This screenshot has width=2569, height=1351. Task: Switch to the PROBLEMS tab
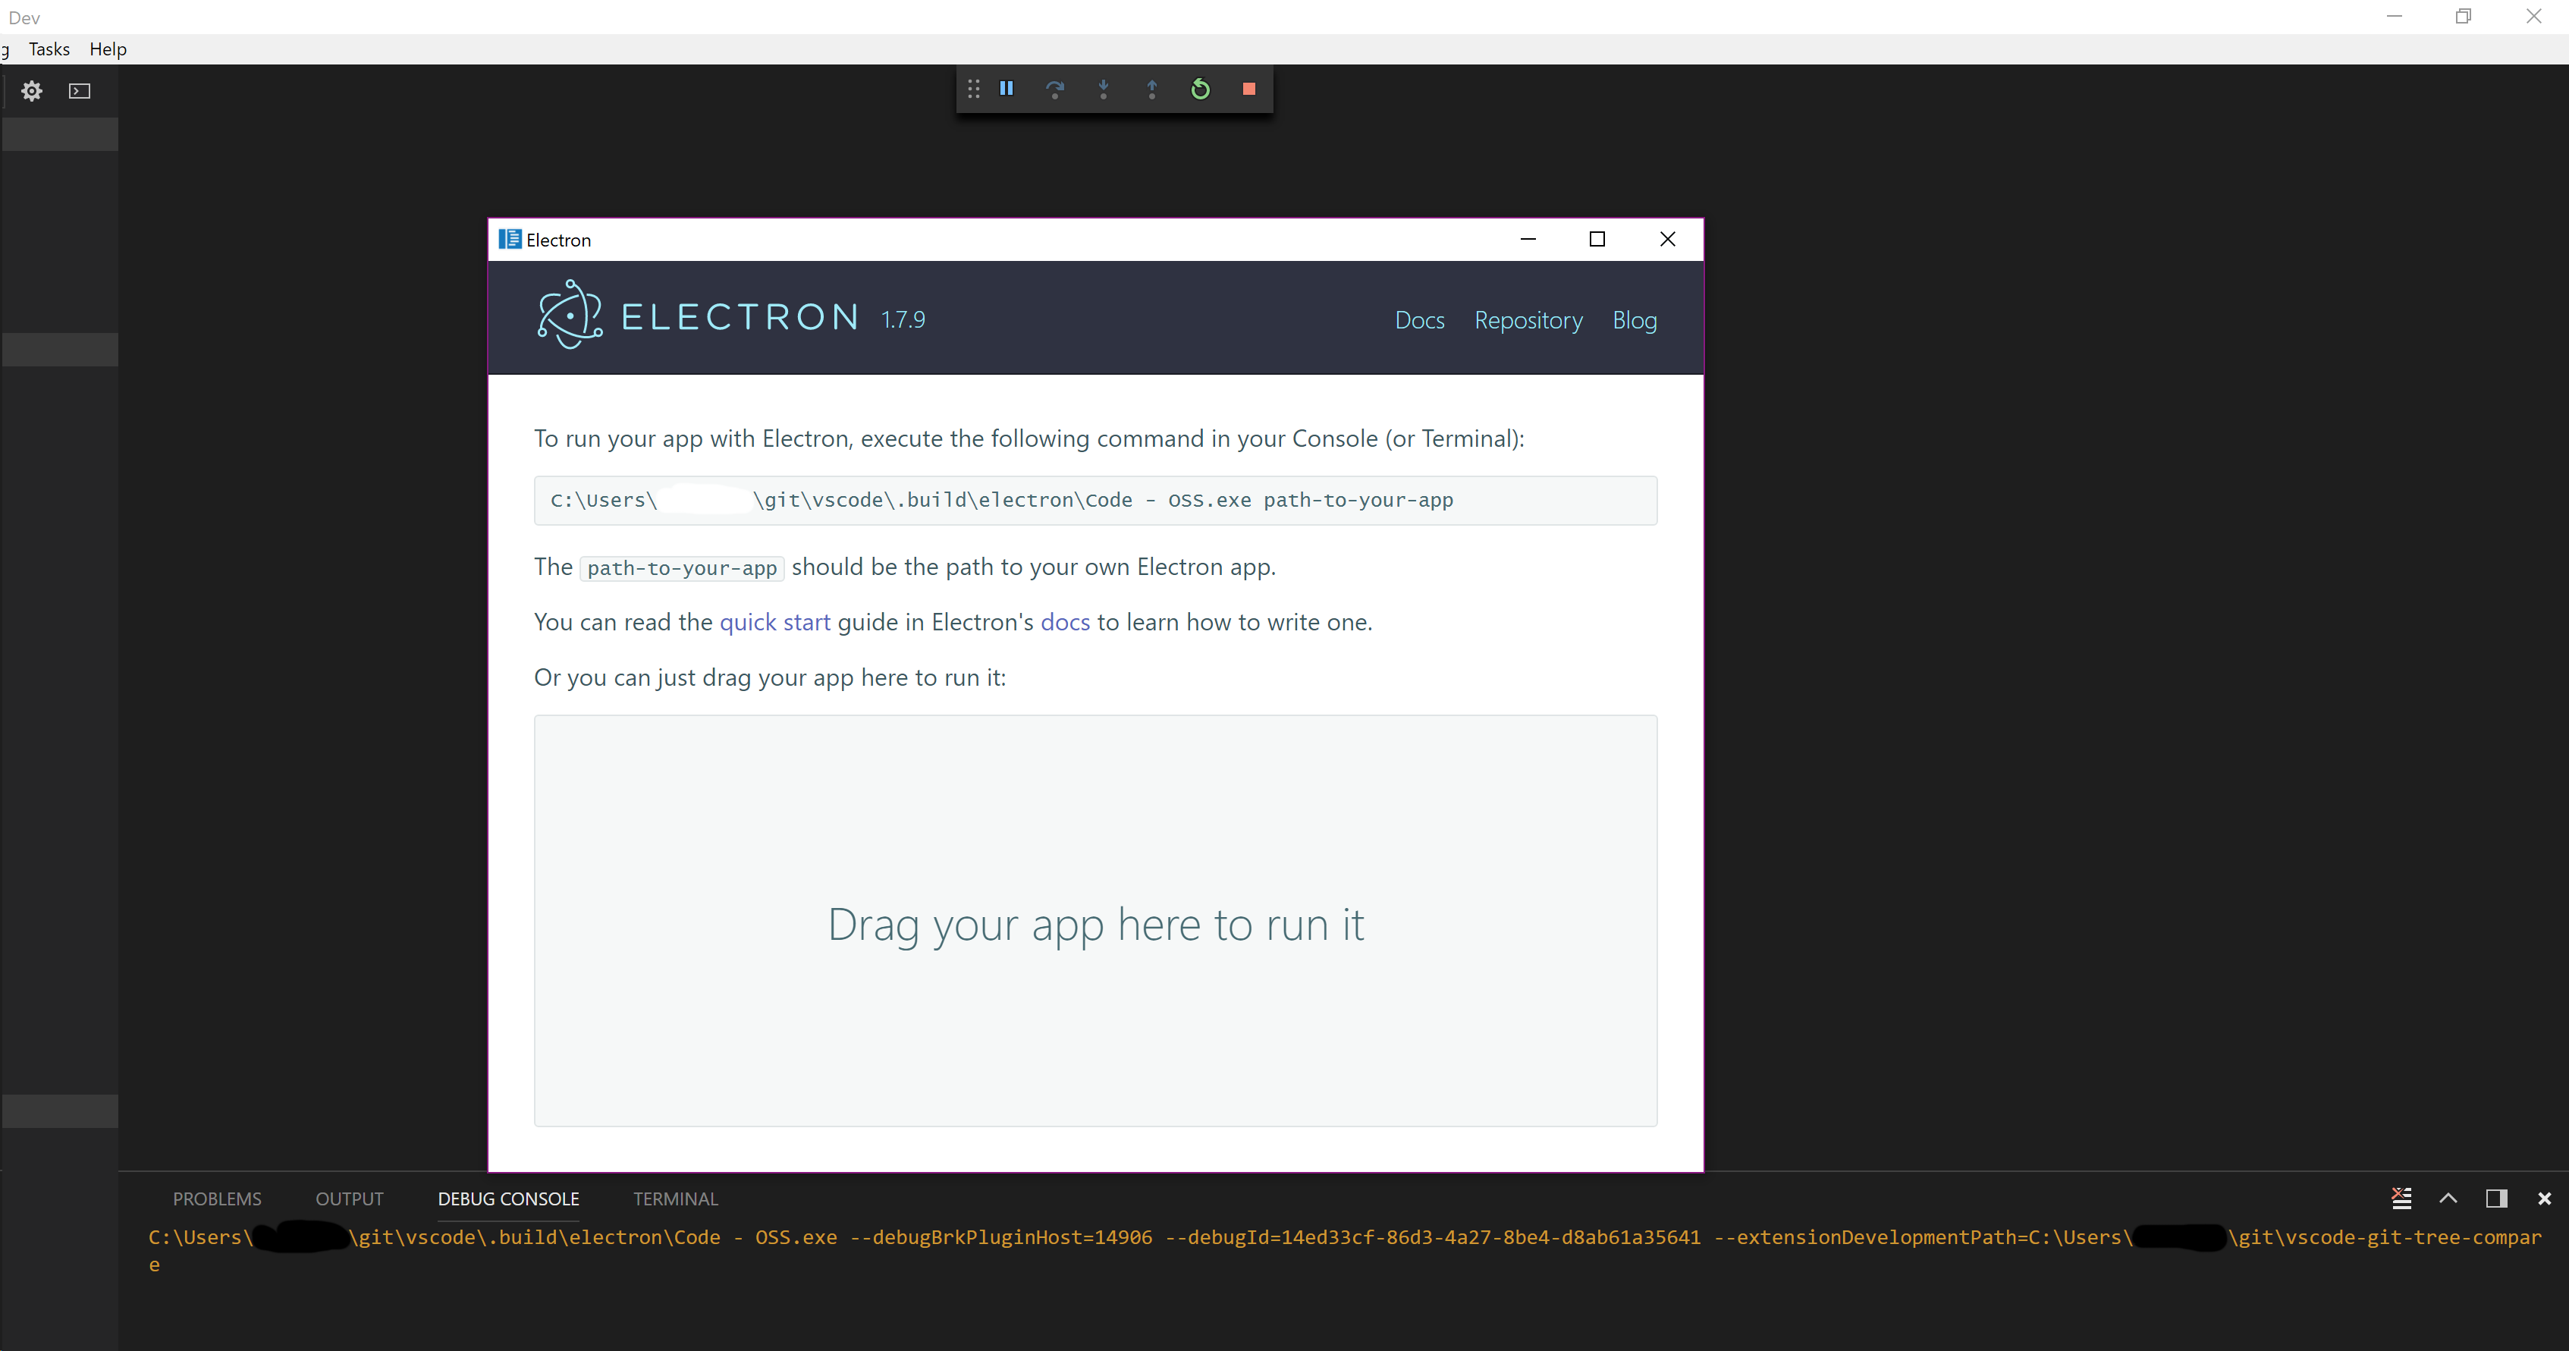pyautogui.click(x=216, y=1199)
